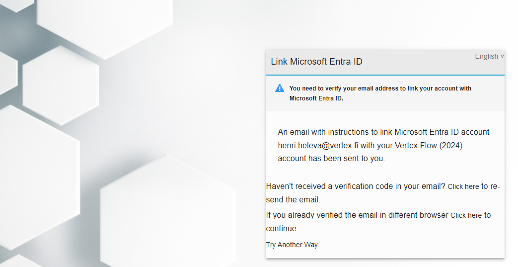518x267 pixels.
Task: Open the English language dropdown
Action: 487,56
